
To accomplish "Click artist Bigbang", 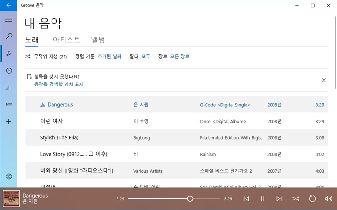I will [142, 138].
